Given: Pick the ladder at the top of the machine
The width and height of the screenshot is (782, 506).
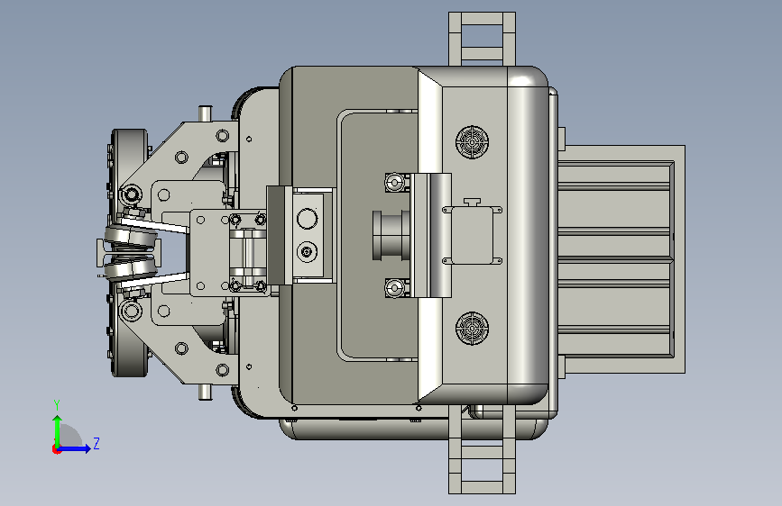Looking at the screenshot, I should [x=482, y=40].
